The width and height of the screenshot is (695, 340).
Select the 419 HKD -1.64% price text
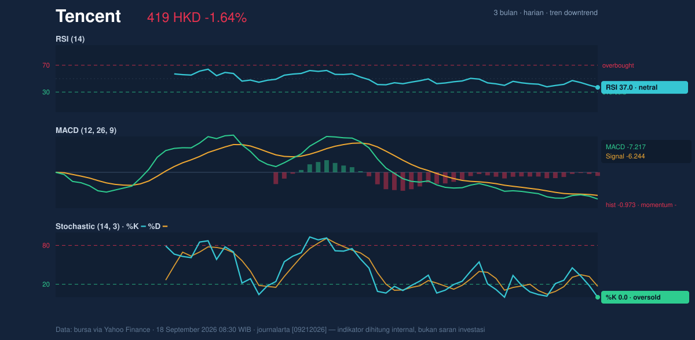point(197,18)
